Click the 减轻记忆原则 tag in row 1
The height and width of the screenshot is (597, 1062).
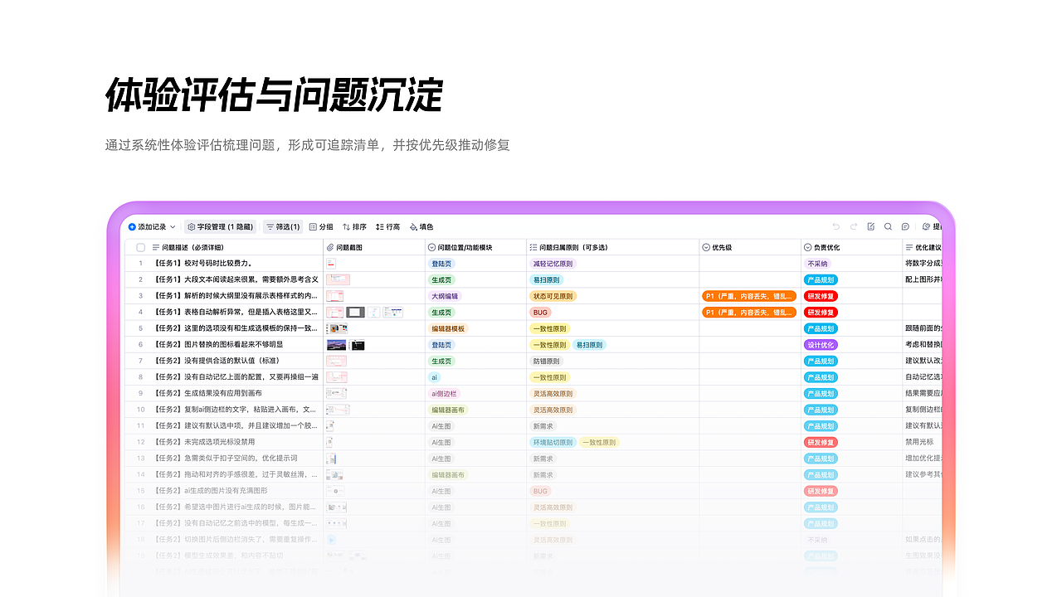pyautogui.click(x=553, y=264)
